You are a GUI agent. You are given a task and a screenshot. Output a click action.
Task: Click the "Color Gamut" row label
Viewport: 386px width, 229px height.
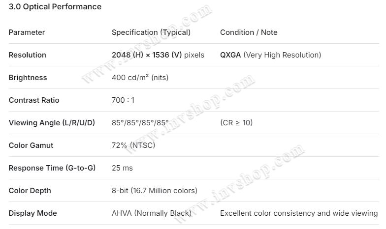(31, 145)
